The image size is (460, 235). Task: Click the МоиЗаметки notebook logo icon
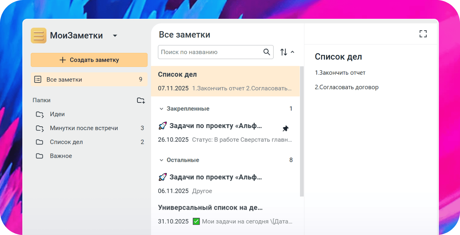click(x=39, y=36)
